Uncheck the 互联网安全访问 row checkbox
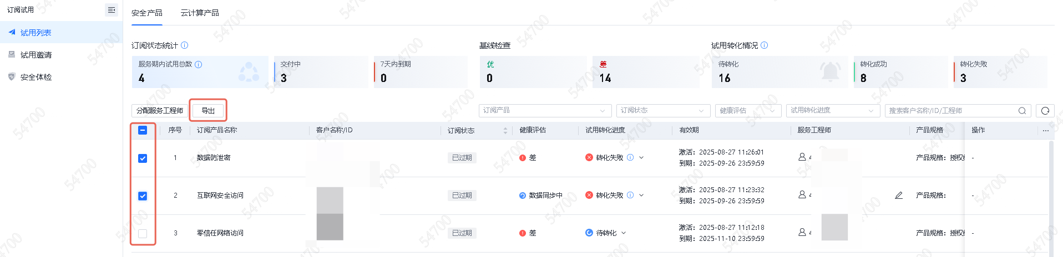The height and width of the screenshot is (257, 1063). pos(143,196)
